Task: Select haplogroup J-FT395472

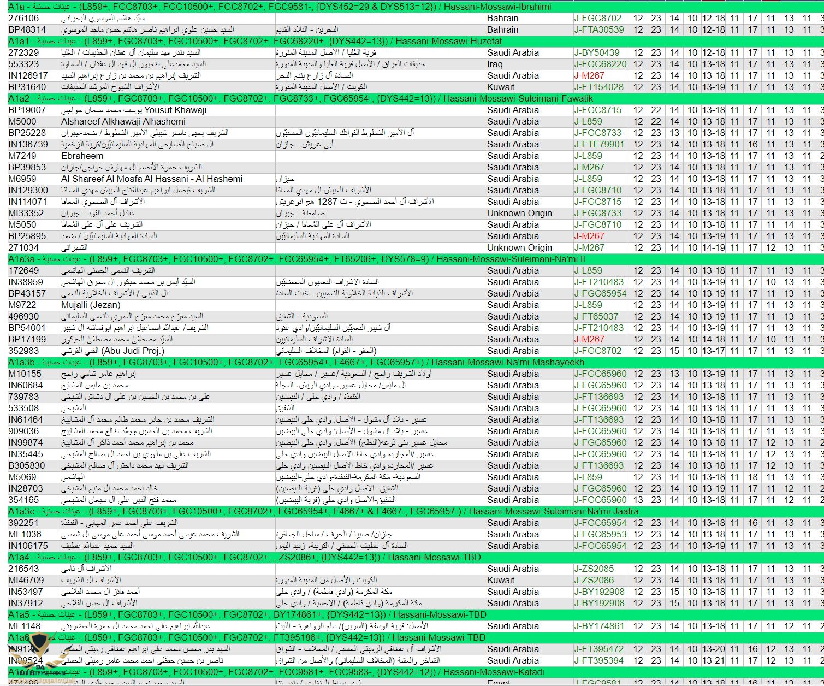Action: [598, 649]
